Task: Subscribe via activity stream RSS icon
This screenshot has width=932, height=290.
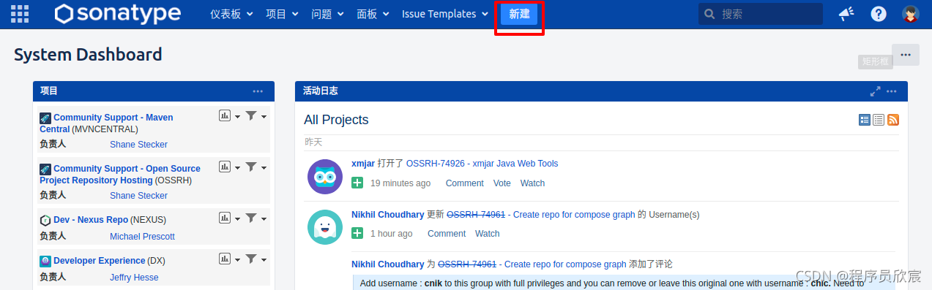Action: tap(893, 120)
